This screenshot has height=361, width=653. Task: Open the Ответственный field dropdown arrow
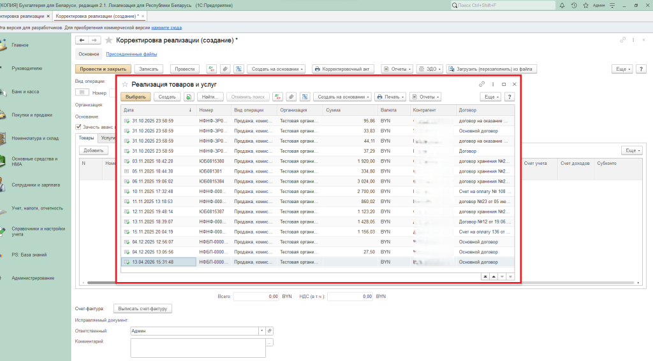[261, 331]
